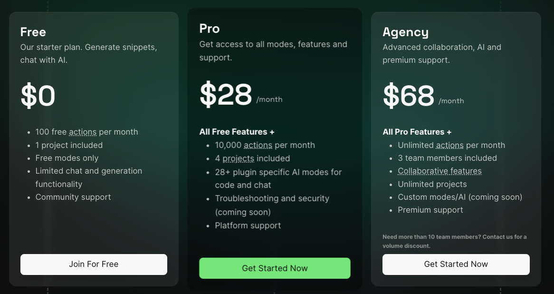The width and height of the screenshot is (554, 294).
Task: Select the Pro plan heading
Action: 209,29
